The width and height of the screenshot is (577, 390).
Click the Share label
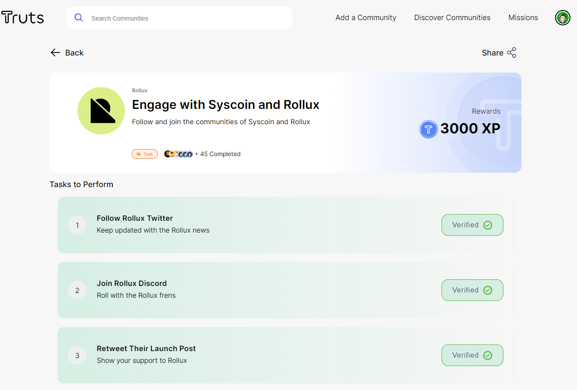pos(493,53)
